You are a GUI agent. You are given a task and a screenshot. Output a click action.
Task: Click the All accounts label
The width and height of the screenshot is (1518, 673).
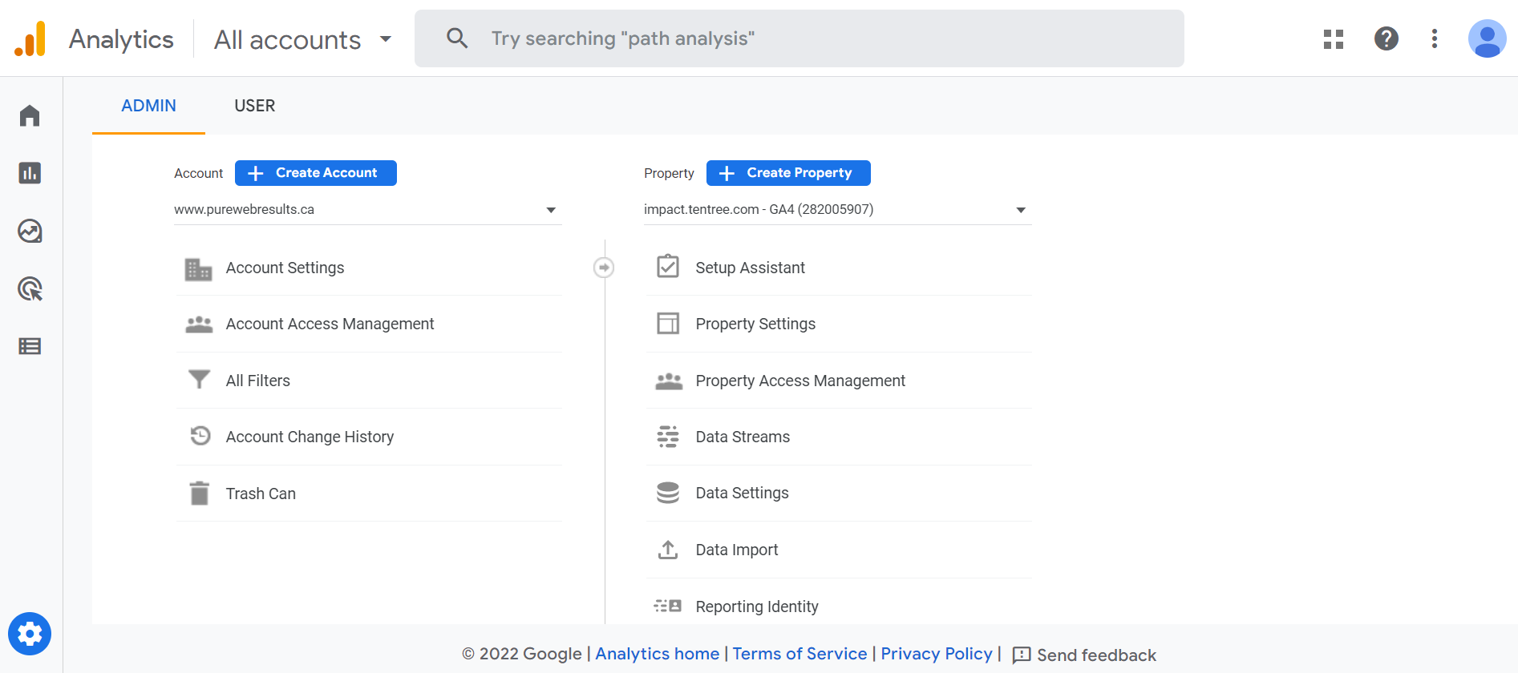tap(287, 39)
